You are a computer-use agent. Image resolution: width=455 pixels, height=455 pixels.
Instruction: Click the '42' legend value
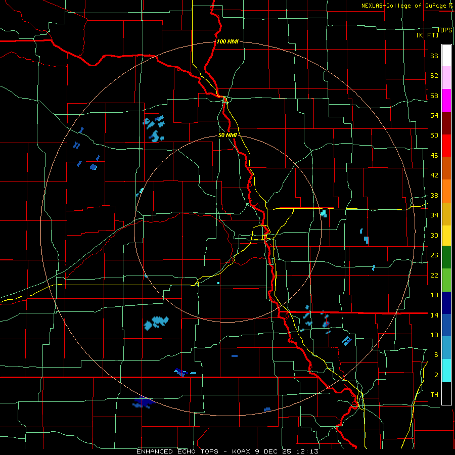[434, 175]
